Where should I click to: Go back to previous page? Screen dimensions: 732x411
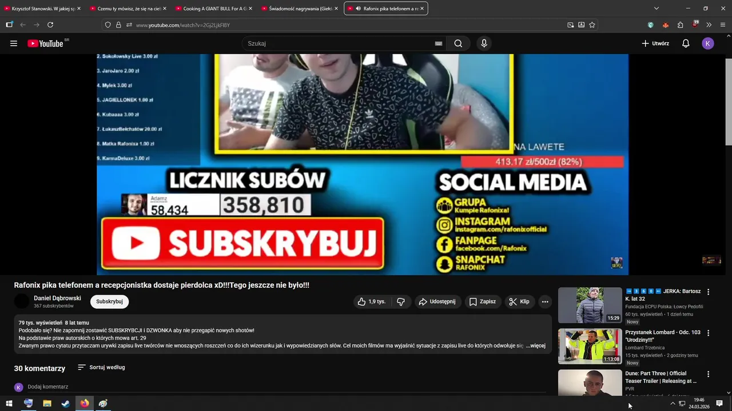click(x=23, y=25)
